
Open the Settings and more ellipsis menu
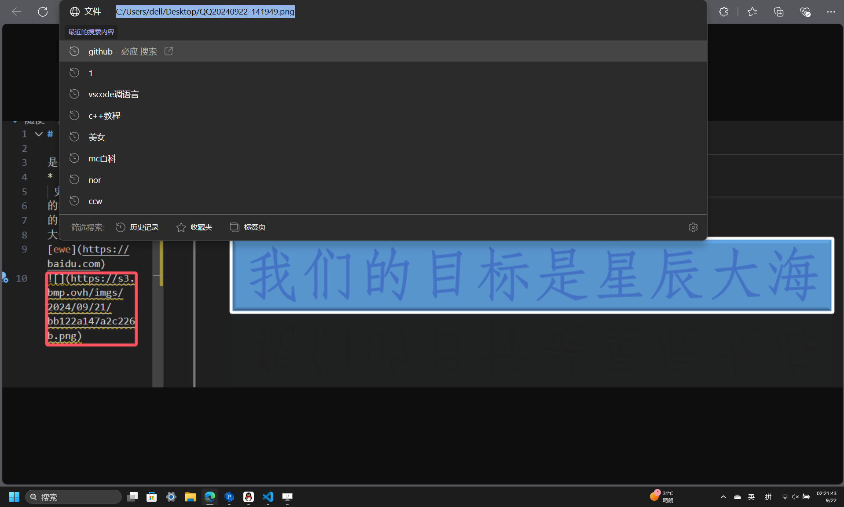click(831, 12)
